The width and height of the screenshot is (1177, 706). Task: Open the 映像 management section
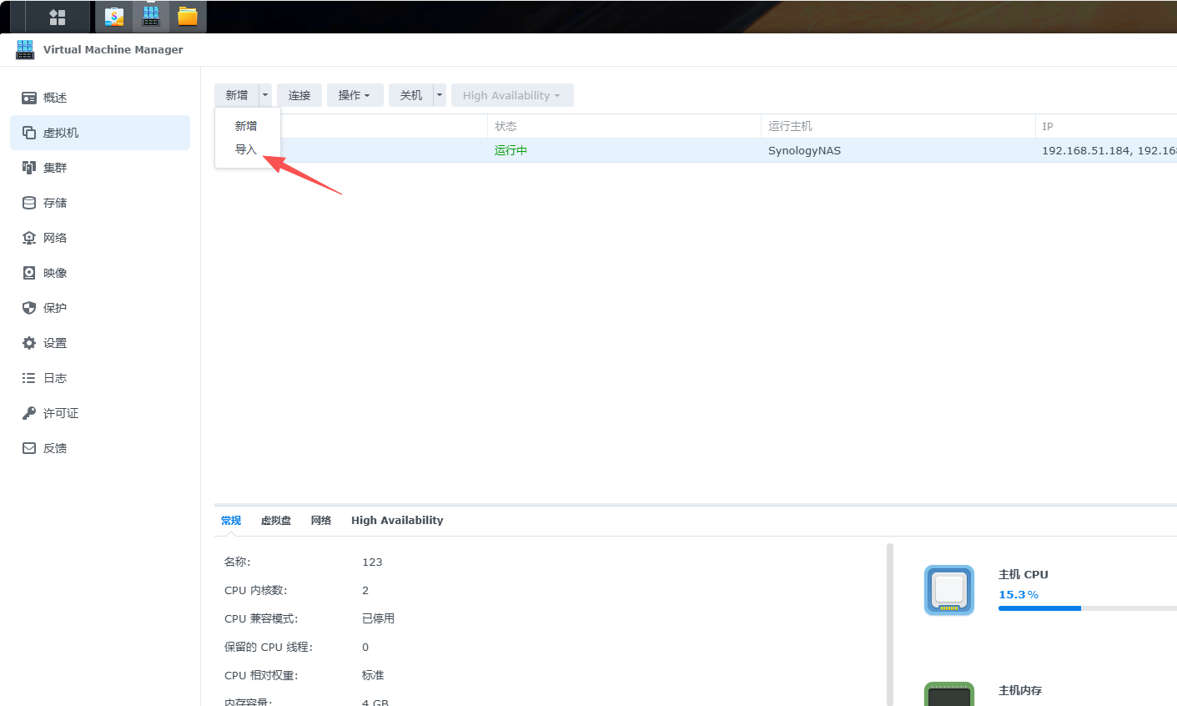coord(54,272)
